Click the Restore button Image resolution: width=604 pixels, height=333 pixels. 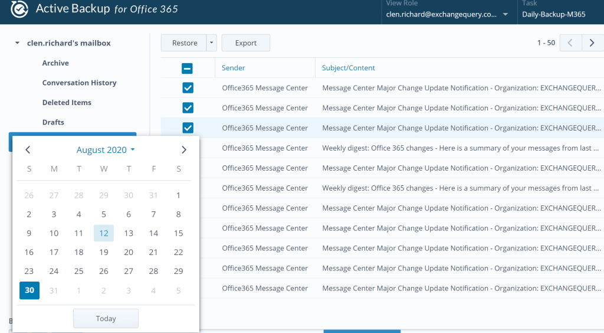[185, 43]
